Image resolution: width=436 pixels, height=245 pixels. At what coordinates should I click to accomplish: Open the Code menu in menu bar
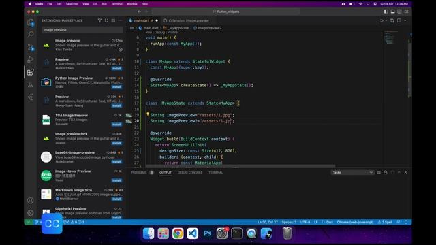(40, 4)
